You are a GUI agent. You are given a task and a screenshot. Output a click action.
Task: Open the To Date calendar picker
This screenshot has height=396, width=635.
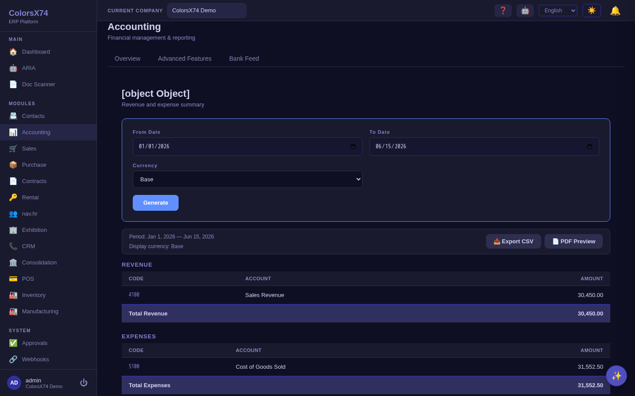(x=590, y=147)
